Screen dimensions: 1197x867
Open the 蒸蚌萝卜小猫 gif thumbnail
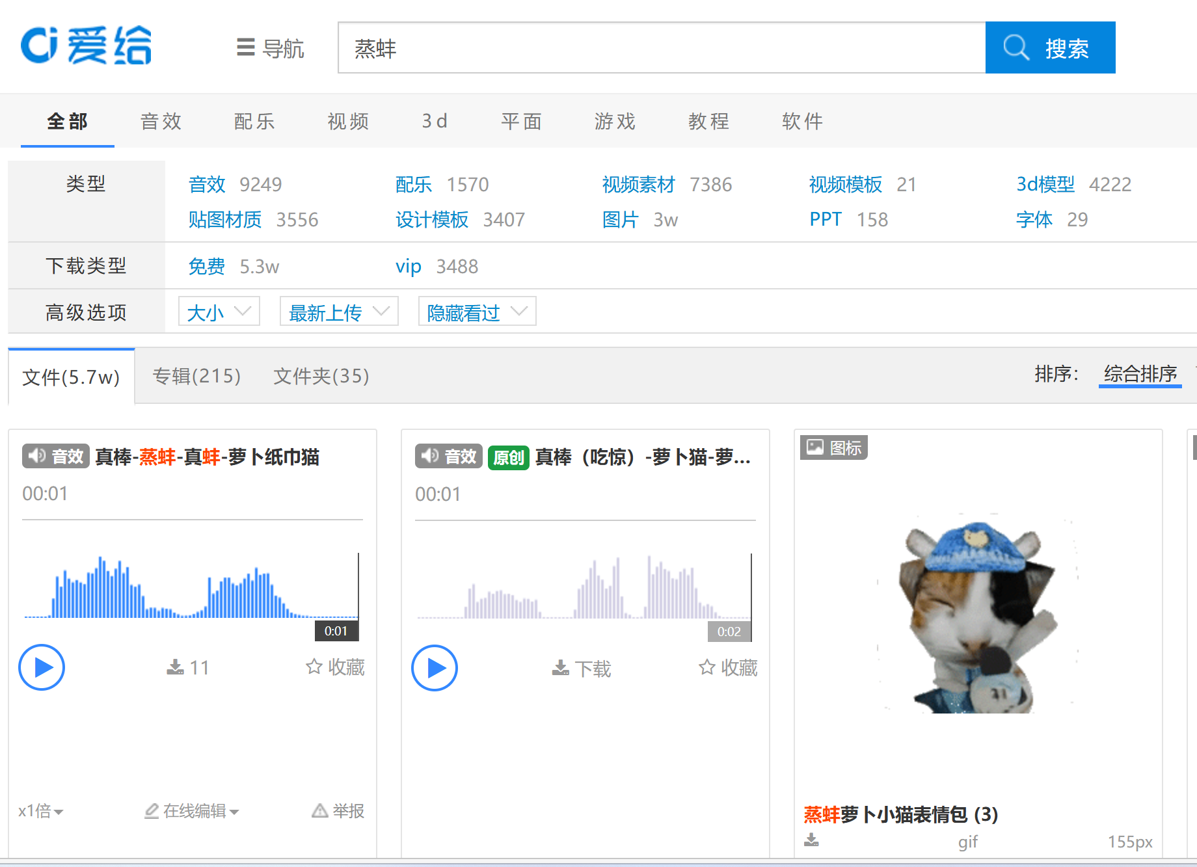[977, 615]
